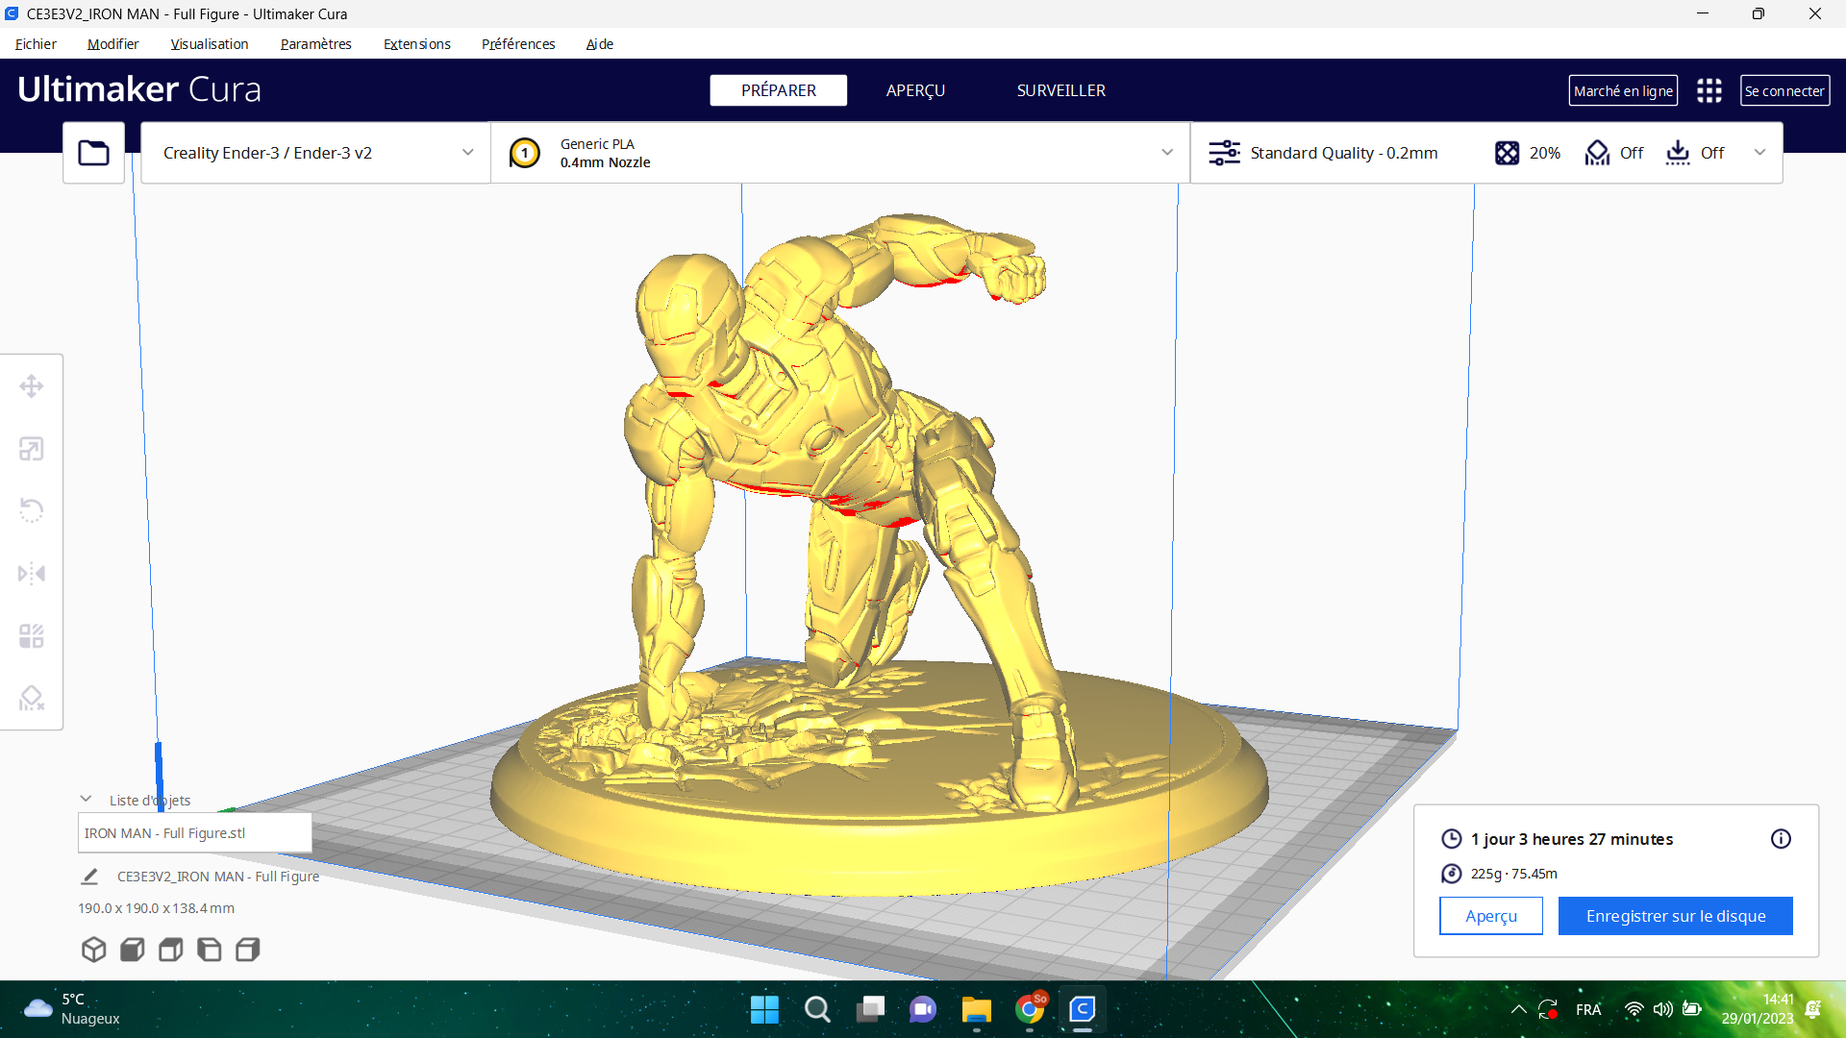Open the Visualisation menu

tap(209, 44)
